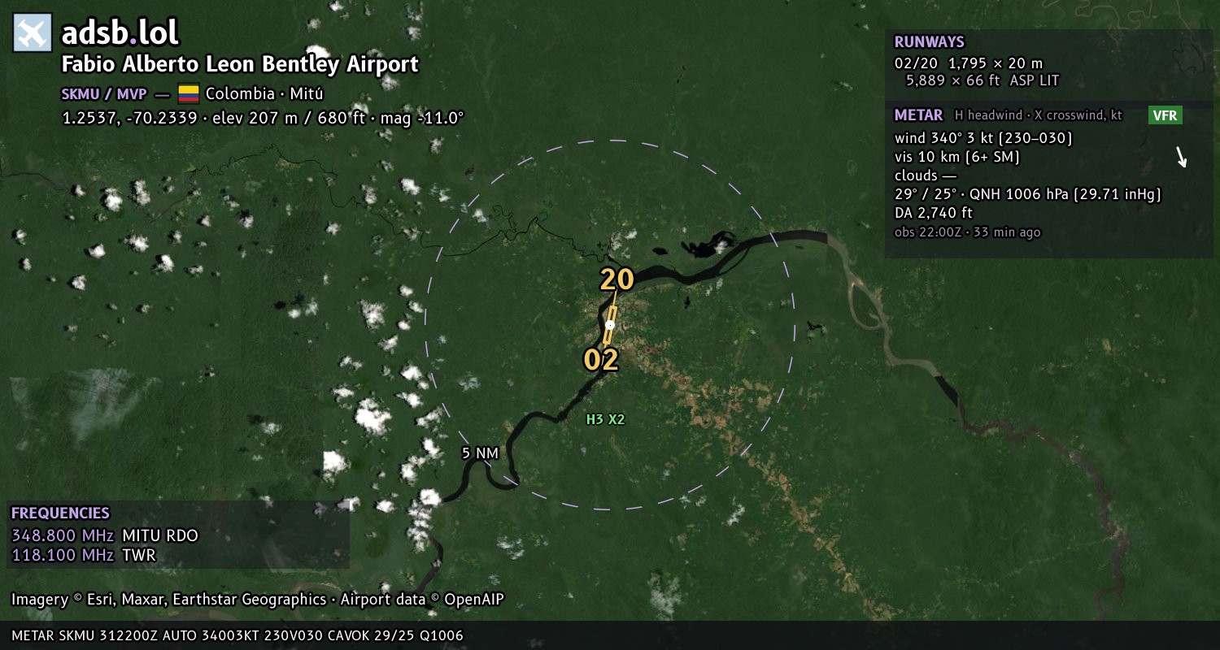Click the coordinates and elevation line

[x=263, y=118]
